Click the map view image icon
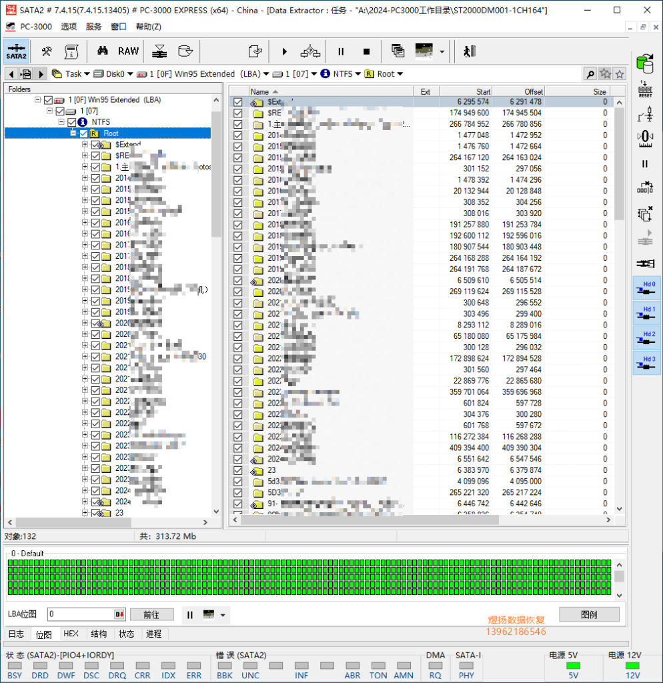Viewport: 663px width, 683px height. (x=424, y=51)
